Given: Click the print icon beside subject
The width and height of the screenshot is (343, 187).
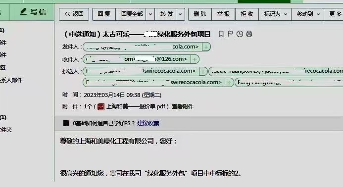Looking at the screenshot, I should (249, 34).
